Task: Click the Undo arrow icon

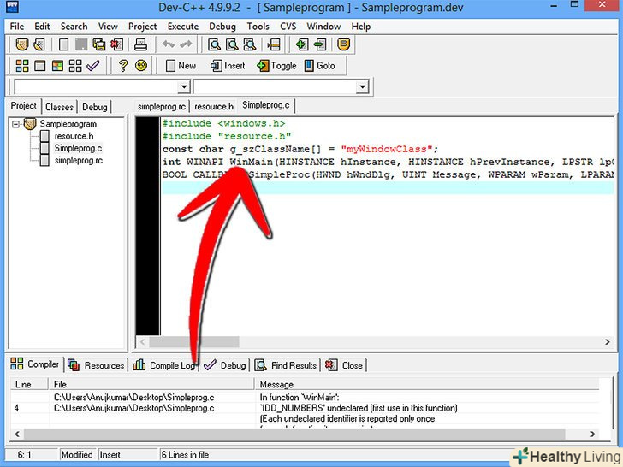Action: pos(168,44)
